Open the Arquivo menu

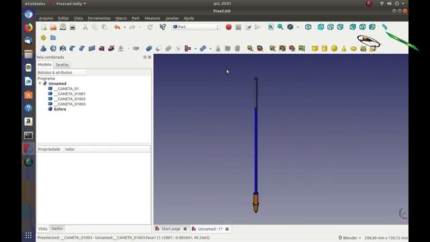[46, 18]
